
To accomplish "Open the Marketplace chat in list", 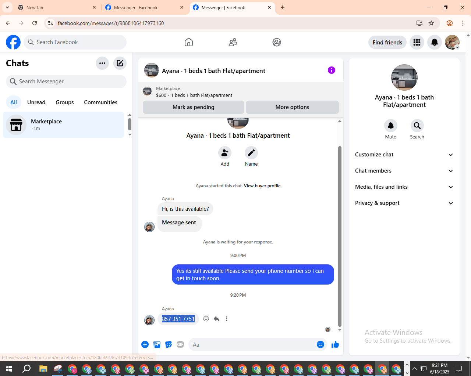I will tap(64, 125).
